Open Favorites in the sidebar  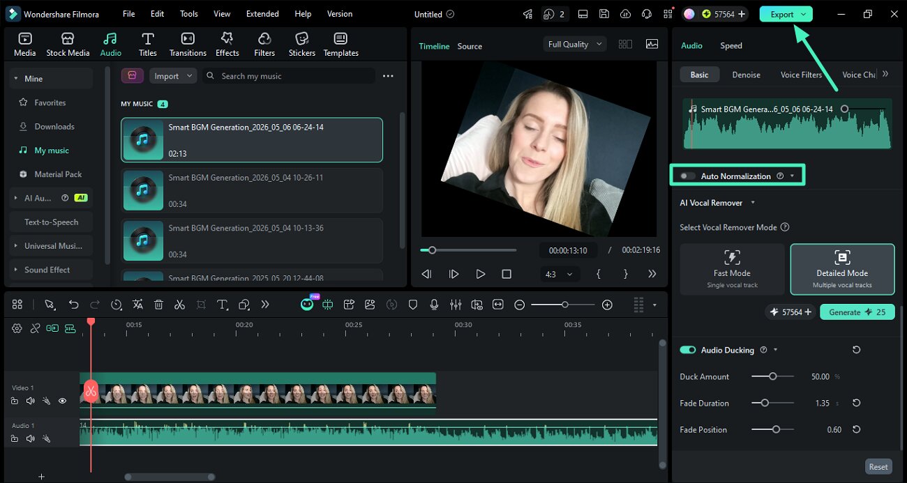point(50,102)
